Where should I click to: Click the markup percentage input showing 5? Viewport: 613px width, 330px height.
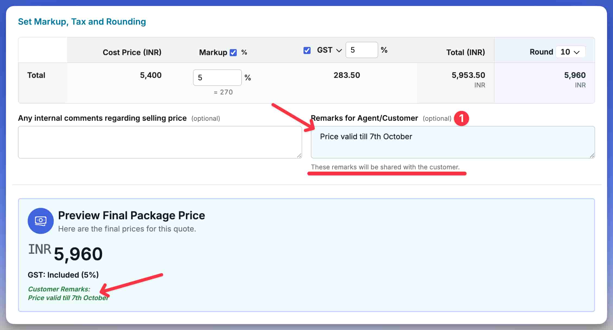(x=217, y=78)
